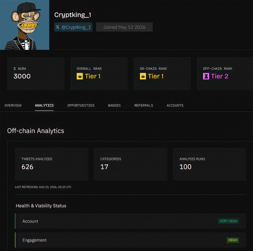Viewport: 253px width, 251px height.
Task: Click the Last Refreshed timestamp text
Action: 43,187
